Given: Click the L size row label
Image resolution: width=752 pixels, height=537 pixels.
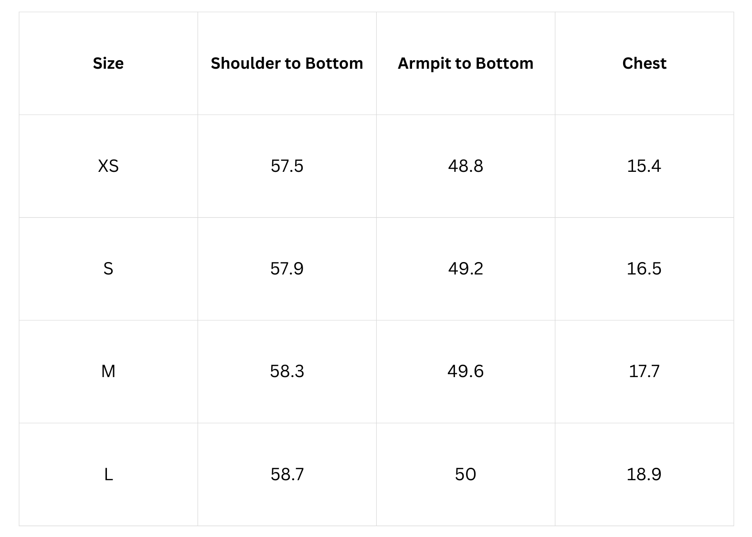Looking at the screenshot, I should click(108, 474).
